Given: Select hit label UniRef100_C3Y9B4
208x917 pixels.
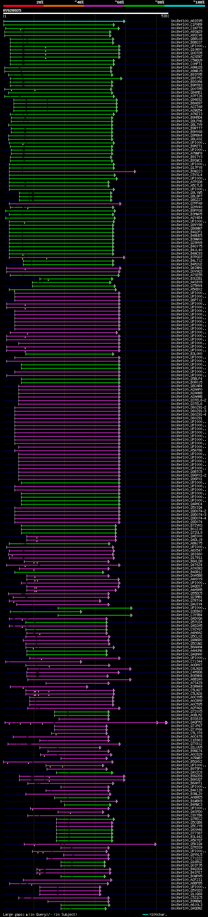Looking at the screenshot, I should click(x=187, y=615).
